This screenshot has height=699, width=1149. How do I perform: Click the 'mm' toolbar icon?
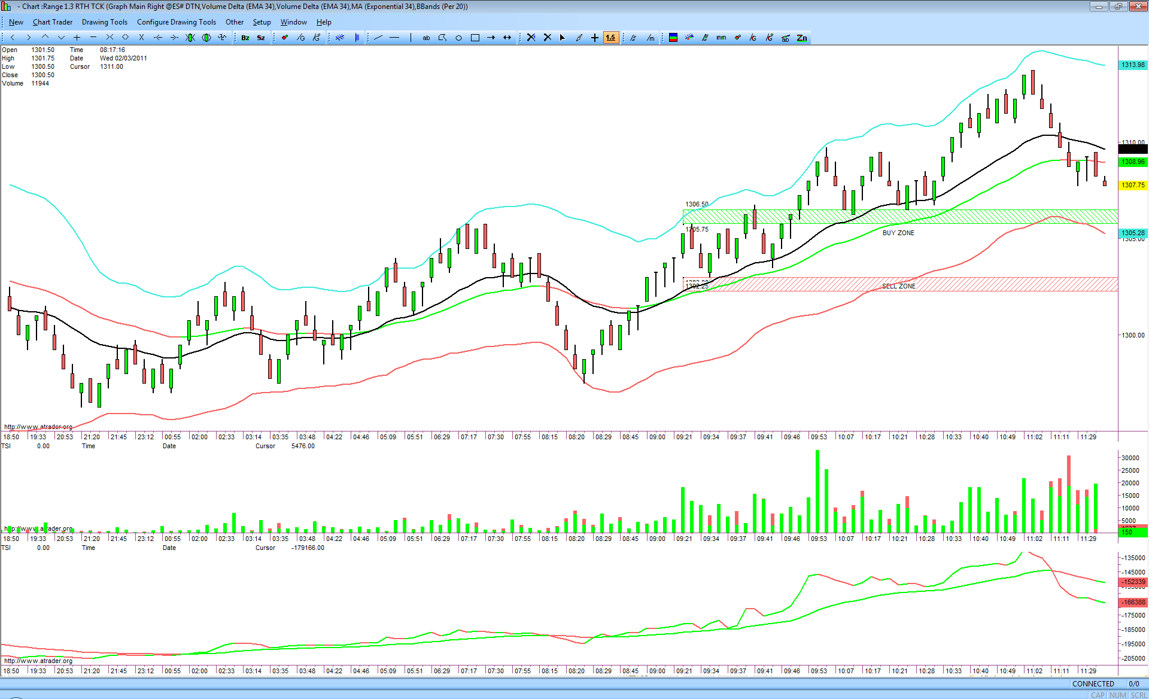[x=721, y=38]
